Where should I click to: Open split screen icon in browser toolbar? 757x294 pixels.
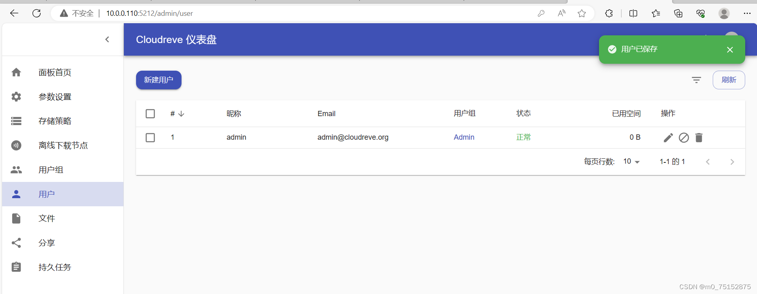[633, 13]
